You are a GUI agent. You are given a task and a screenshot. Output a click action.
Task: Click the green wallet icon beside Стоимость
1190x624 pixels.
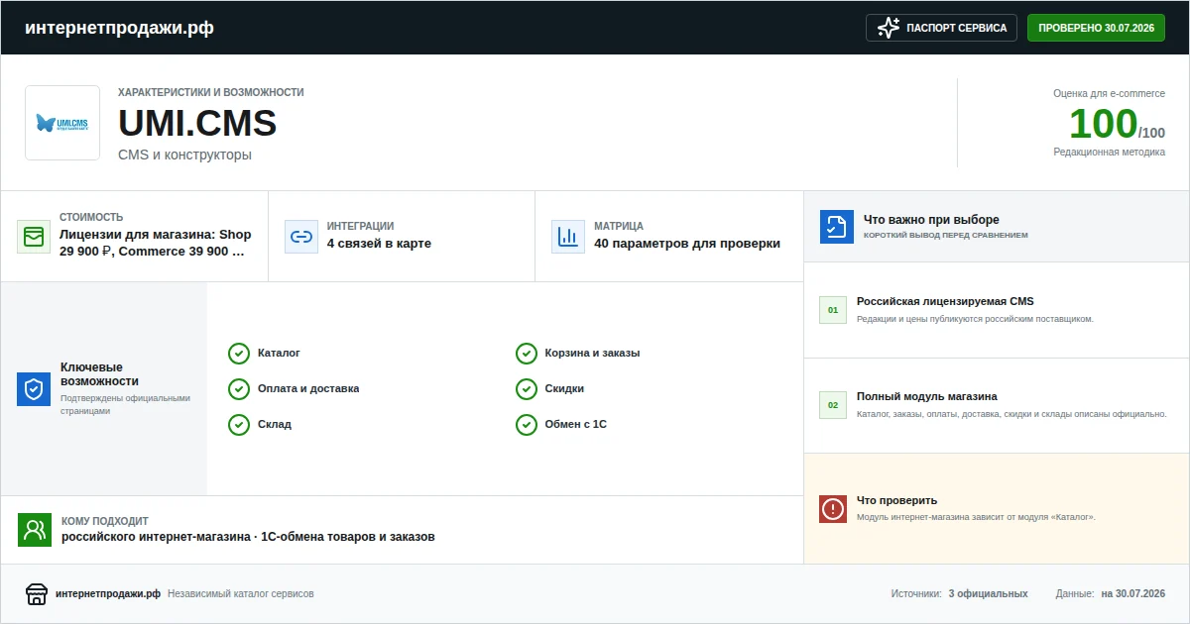[34, 237]
